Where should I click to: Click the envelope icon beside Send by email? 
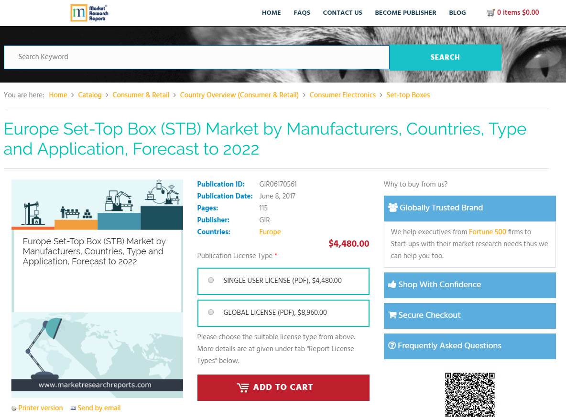(73, 408)
